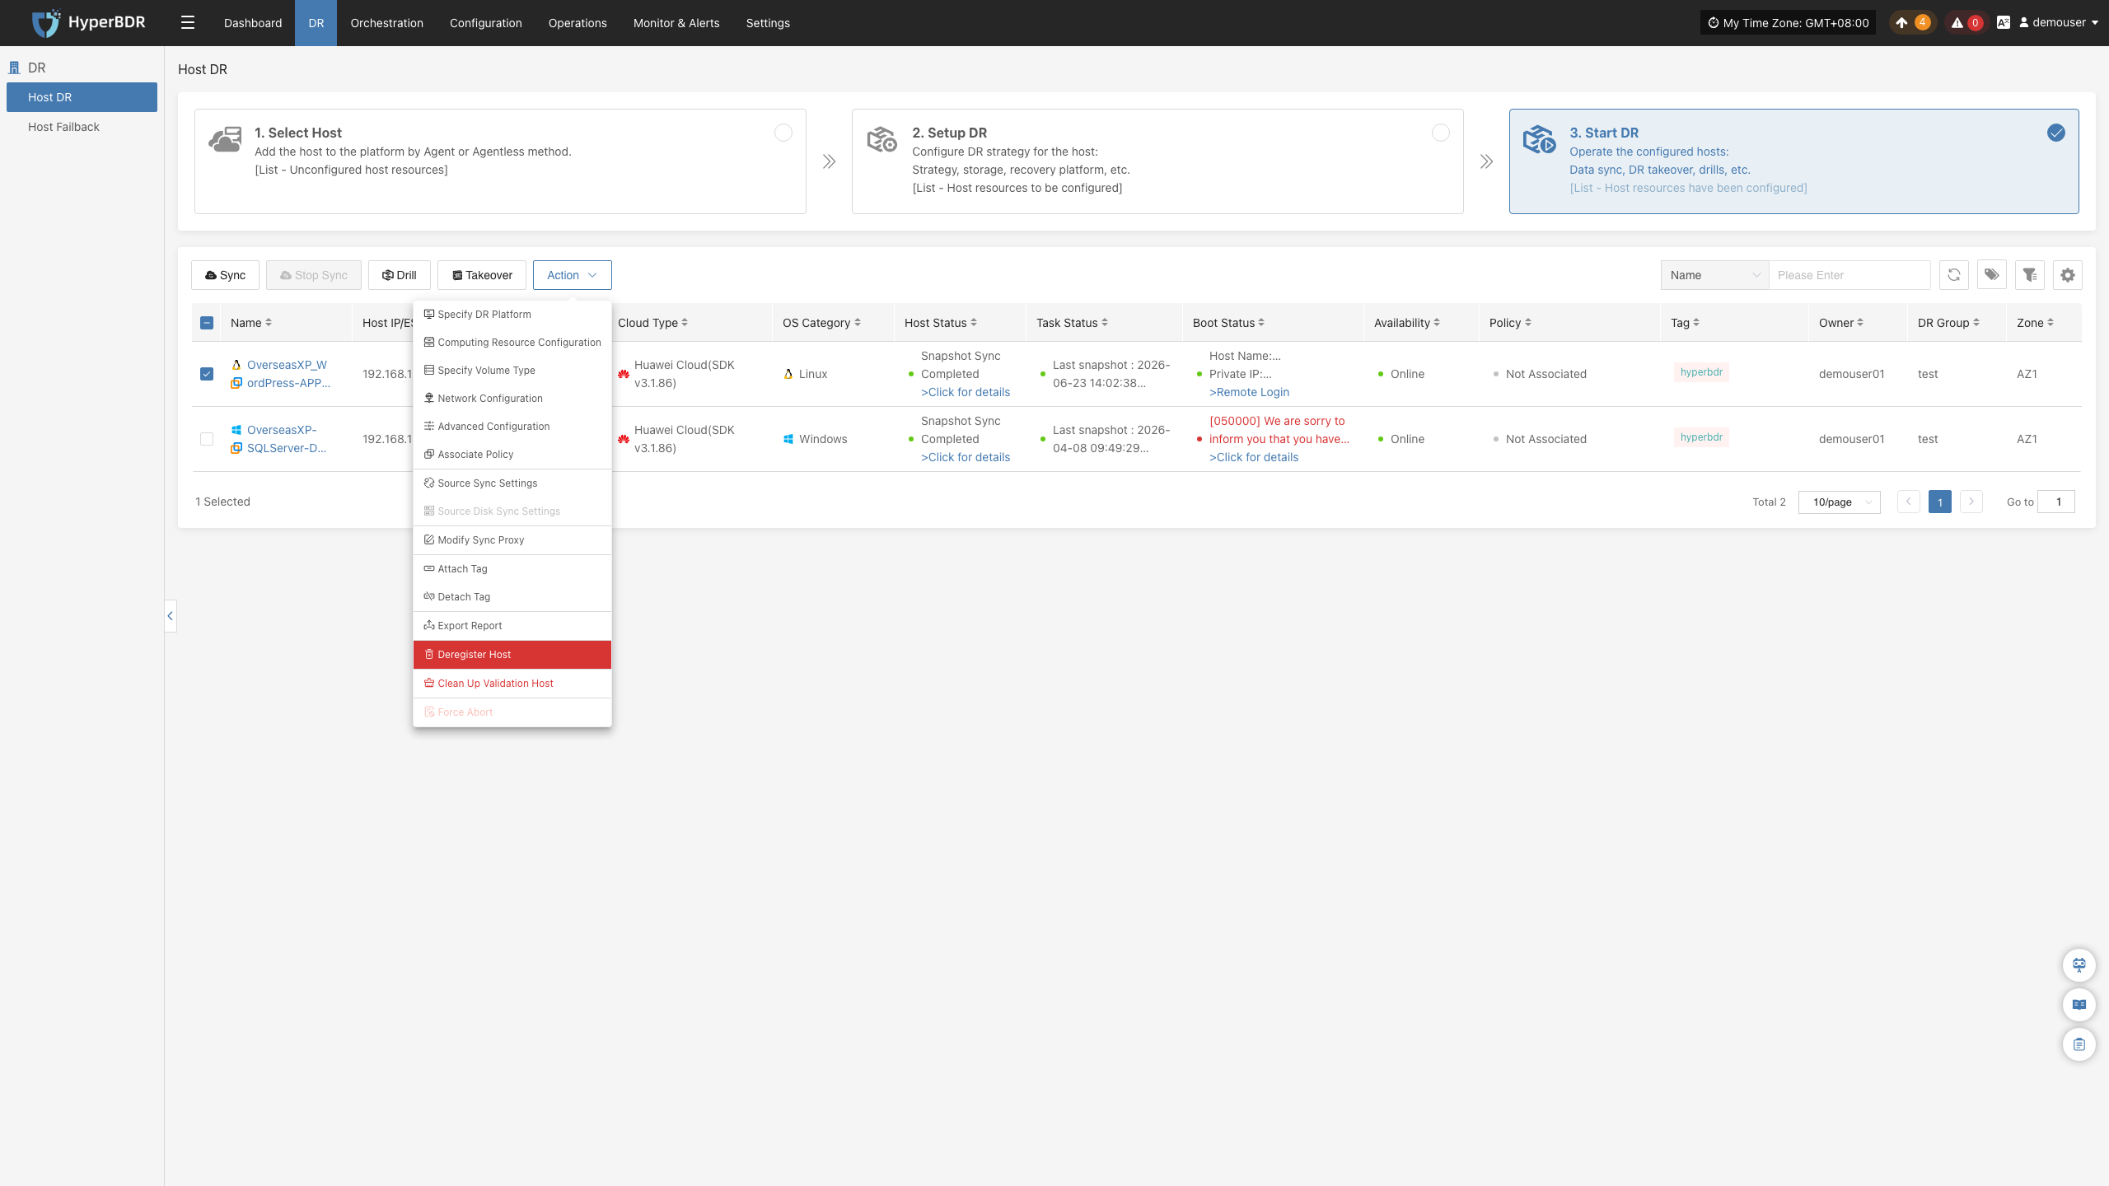This screenshot has width=2109, height=1186.
Task: Open the alert warning triangle icon
Action: pos(1957,23)
